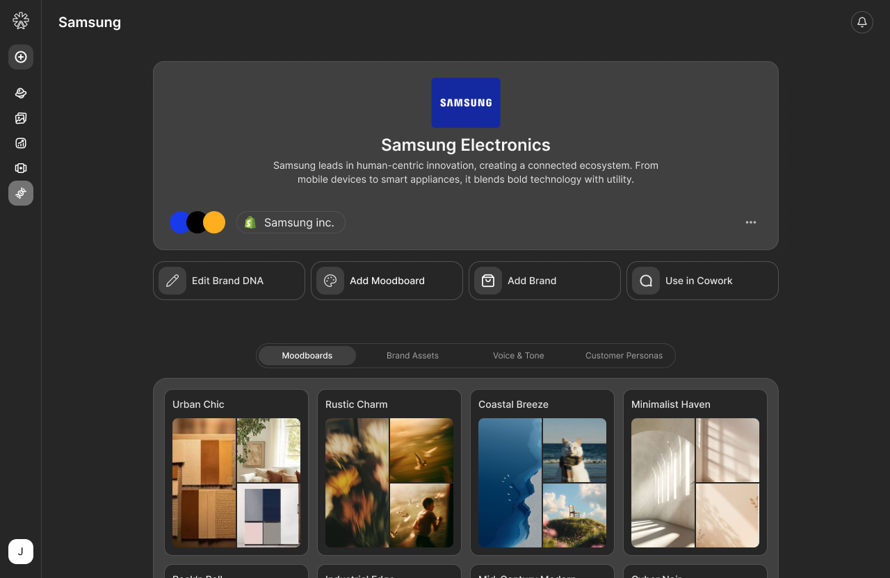Click the app logo in the sidebar
The image size is (890, 578).
point(21,21)
